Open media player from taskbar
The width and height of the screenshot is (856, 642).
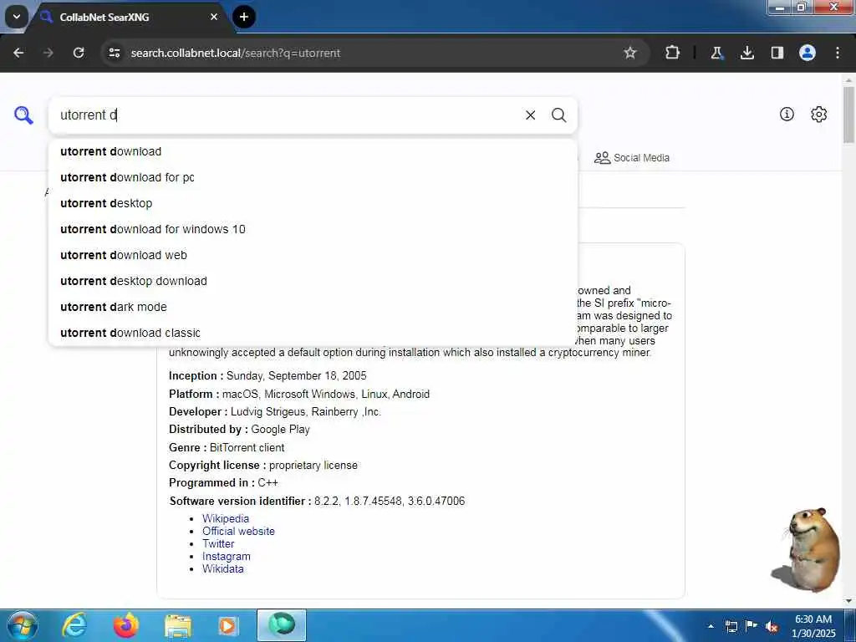[227, 625]
